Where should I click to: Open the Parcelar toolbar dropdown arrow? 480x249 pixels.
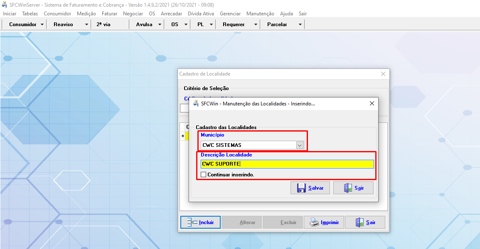[300, 24]
